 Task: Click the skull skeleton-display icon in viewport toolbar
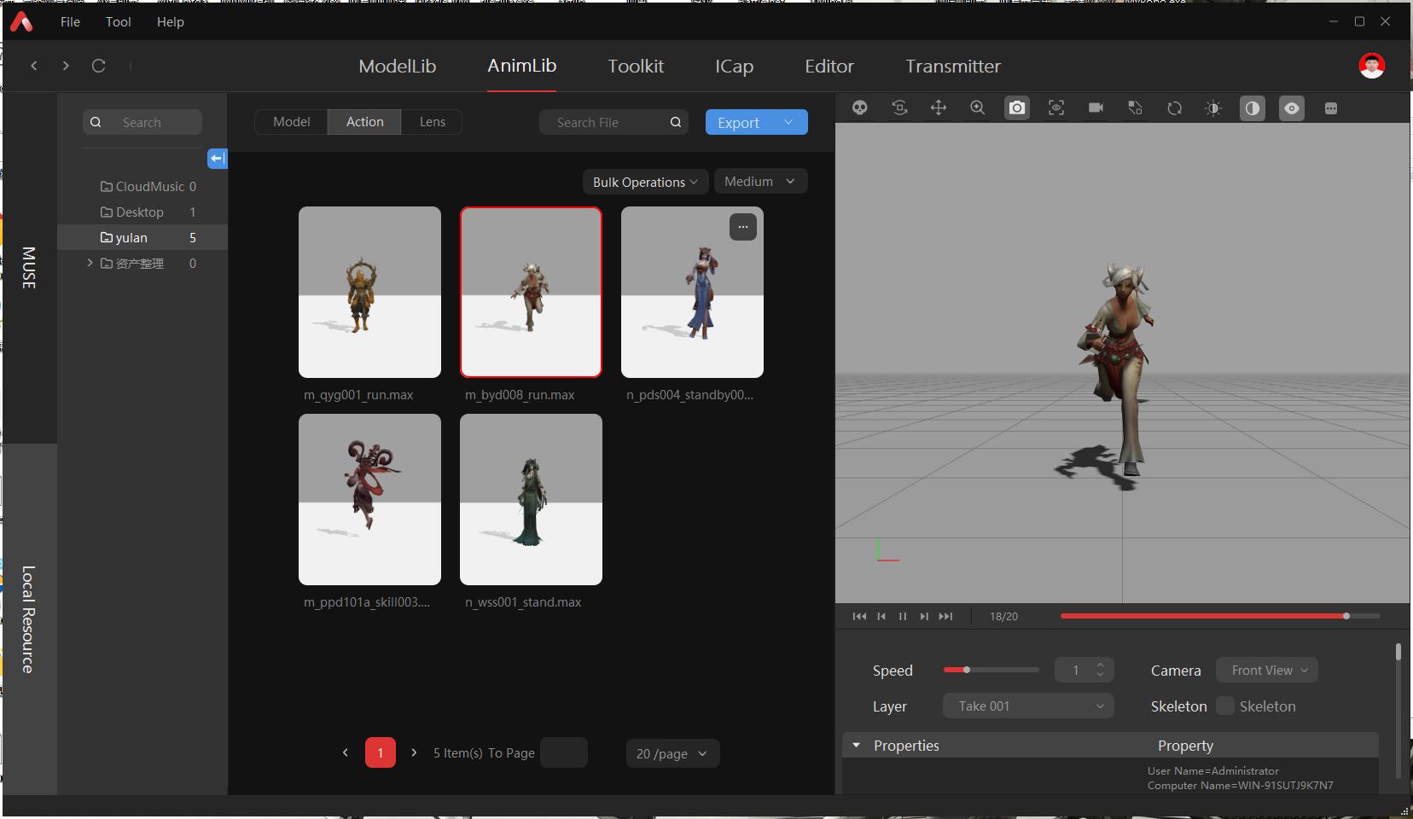[860, 108]
